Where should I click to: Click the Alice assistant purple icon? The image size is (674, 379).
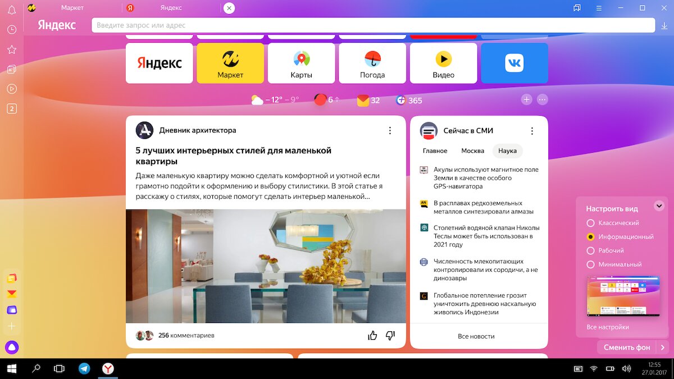[11, 348]
